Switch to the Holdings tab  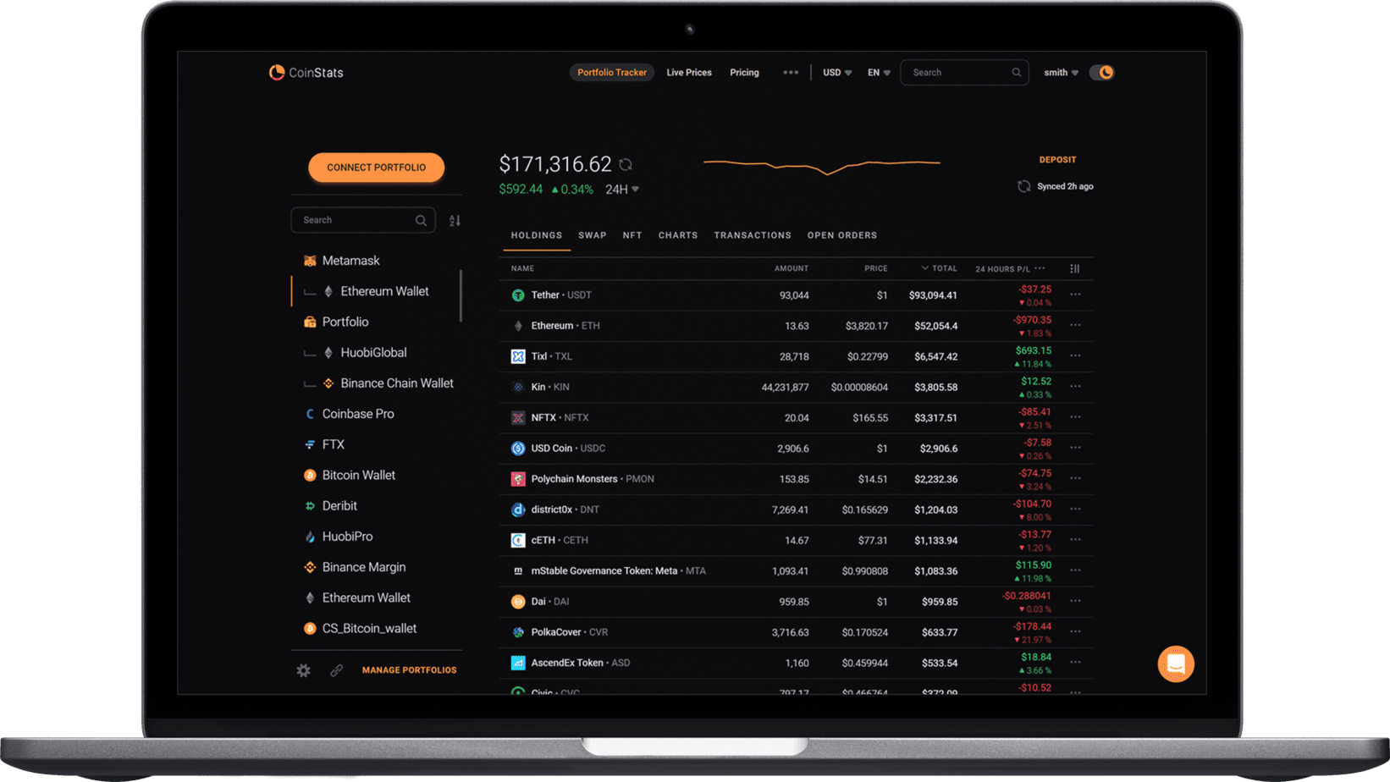click(537, 235)
